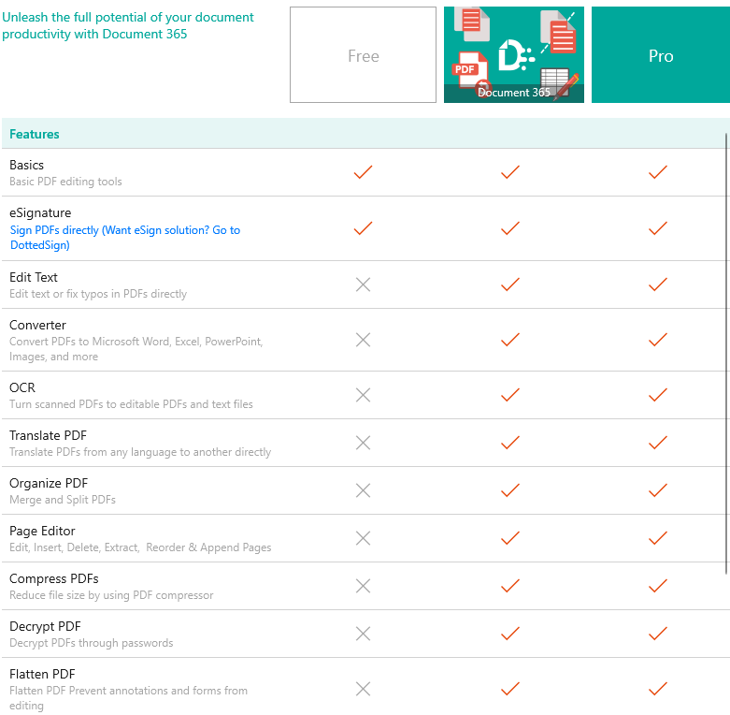Click the Pro checkmark for eSignature
This screenshot has height=715, width=730.
pyautogui.click(x=658, y=228)
